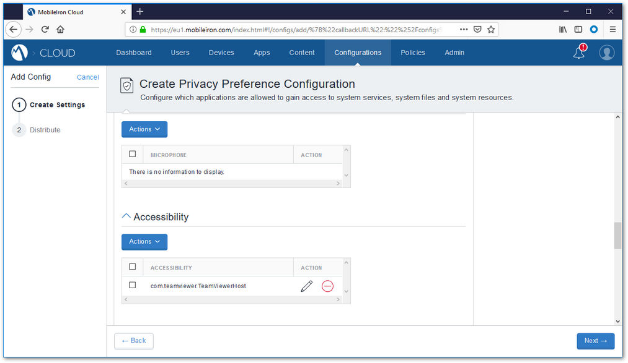Open the user profile avatar icon
The height and width of the screenshot is (363, 628).
pyautogui.click(x=607, y=53)
